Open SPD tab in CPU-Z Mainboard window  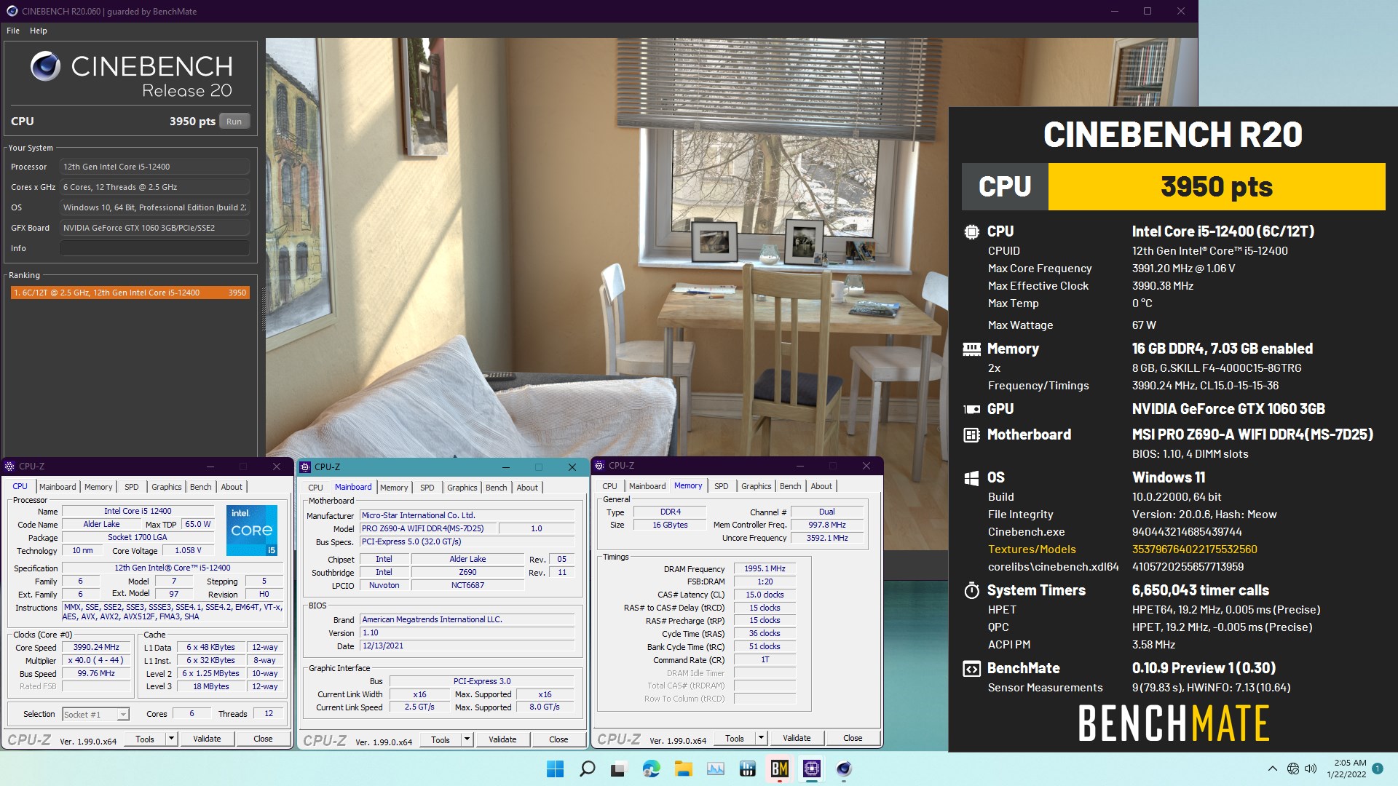[x=427, y=488]
